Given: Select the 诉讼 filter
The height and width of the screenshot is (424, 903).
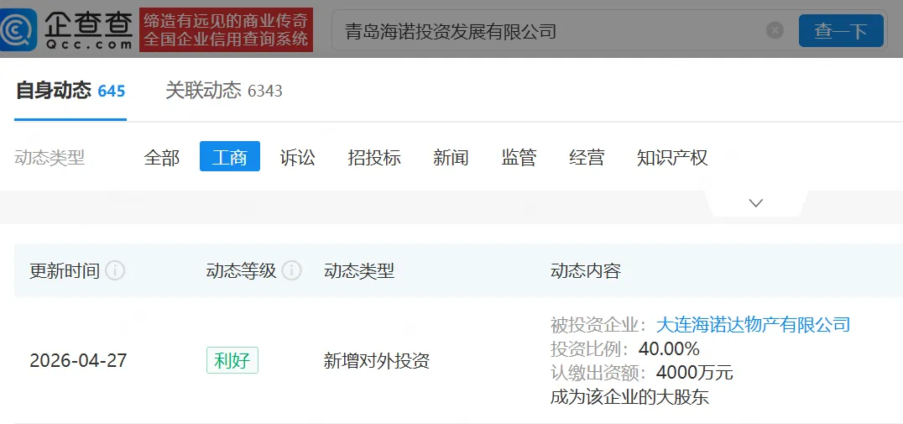Looking at the screenshot, I should 298,157.
